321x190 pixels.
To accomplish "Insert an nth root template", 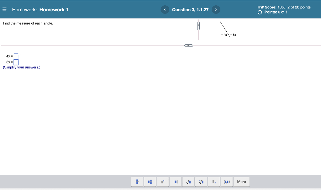I will [201, 182].
